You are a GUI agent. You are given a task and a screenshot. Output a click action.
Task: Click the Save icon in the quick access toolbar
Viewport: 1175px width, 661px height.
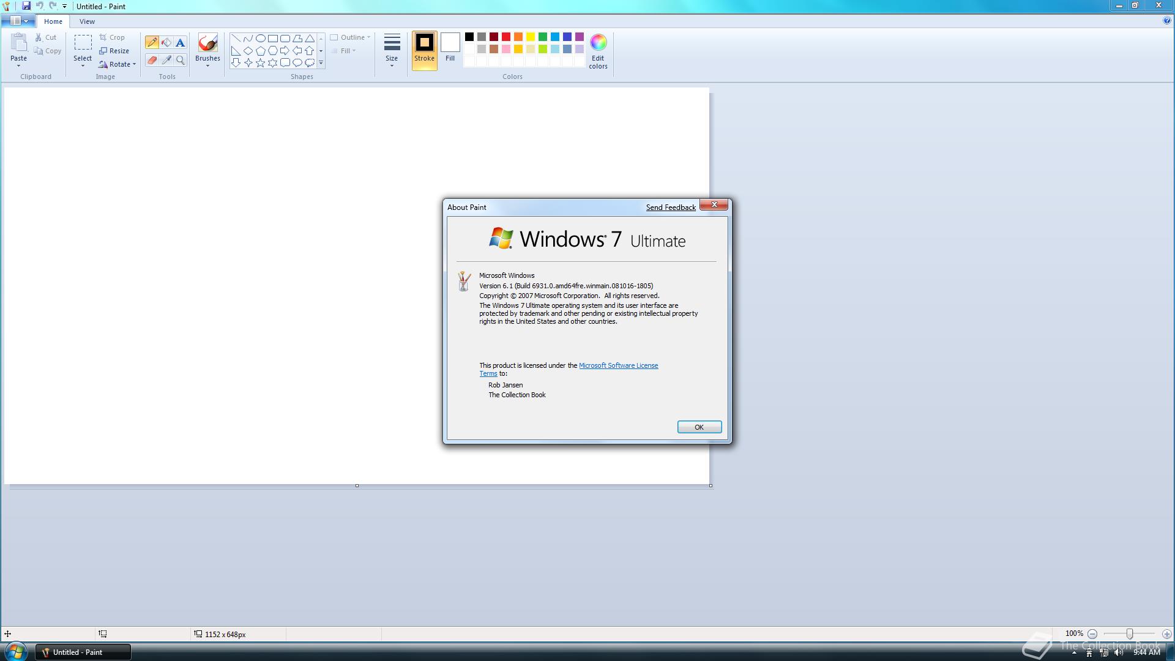[26, 6]
